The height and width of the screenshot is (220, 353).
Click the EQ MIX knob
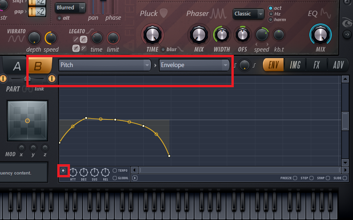pyautogui.click(x=320, y=34)
